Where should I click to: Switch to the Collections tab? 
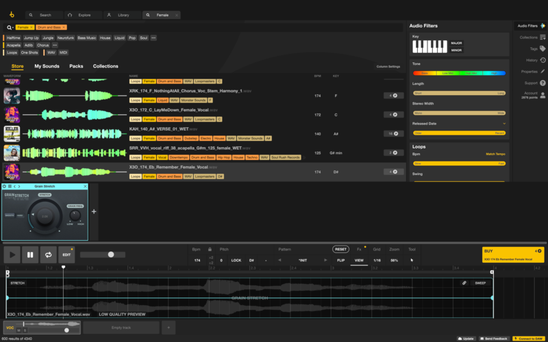pyautogui.click(x=105, y=66)
